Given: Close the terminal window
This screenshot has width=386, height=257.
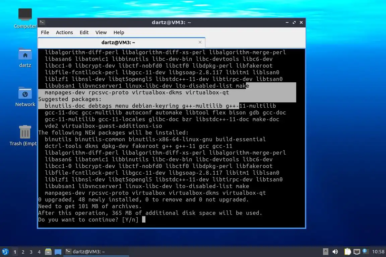Looking at the screenshot, I should coord(301,22).
